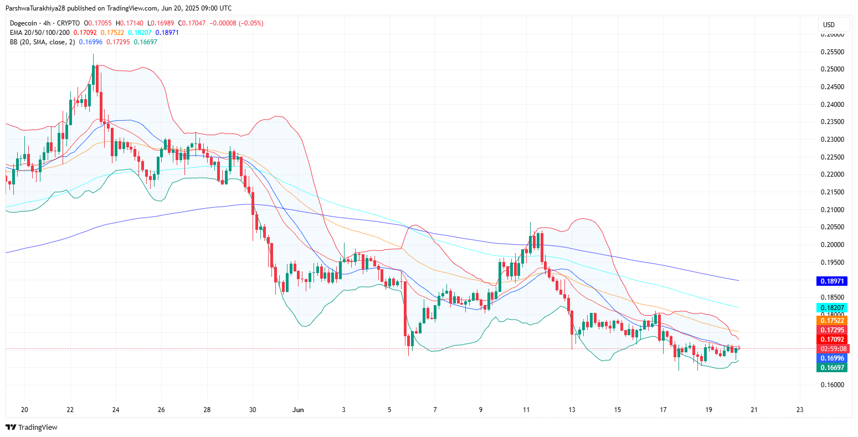Screen dimensions: 858x437
Task: Click the red 0.17295 price axis label
Action: point(832,330)
